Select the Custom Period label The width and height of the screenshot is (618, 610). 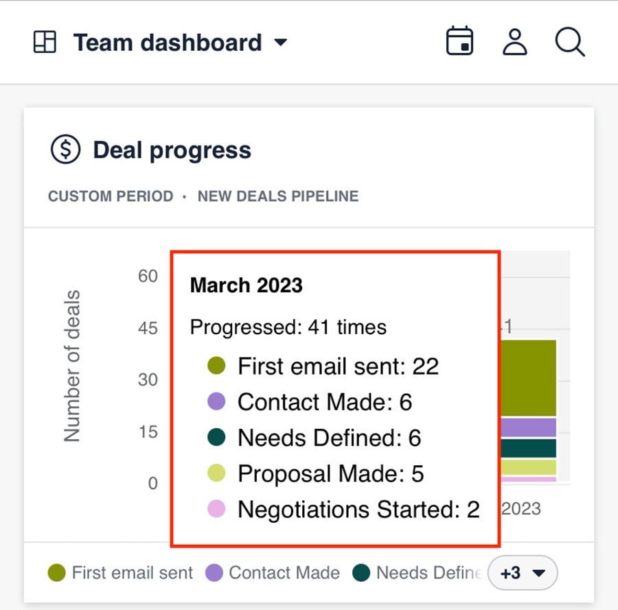[111, 196]
